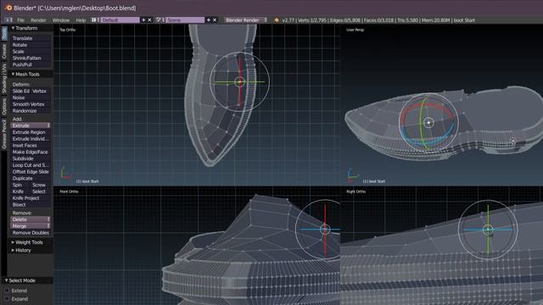Click the Default screen layout name field
This screenshot has height=305, width=543.
[x=120, y=20]
